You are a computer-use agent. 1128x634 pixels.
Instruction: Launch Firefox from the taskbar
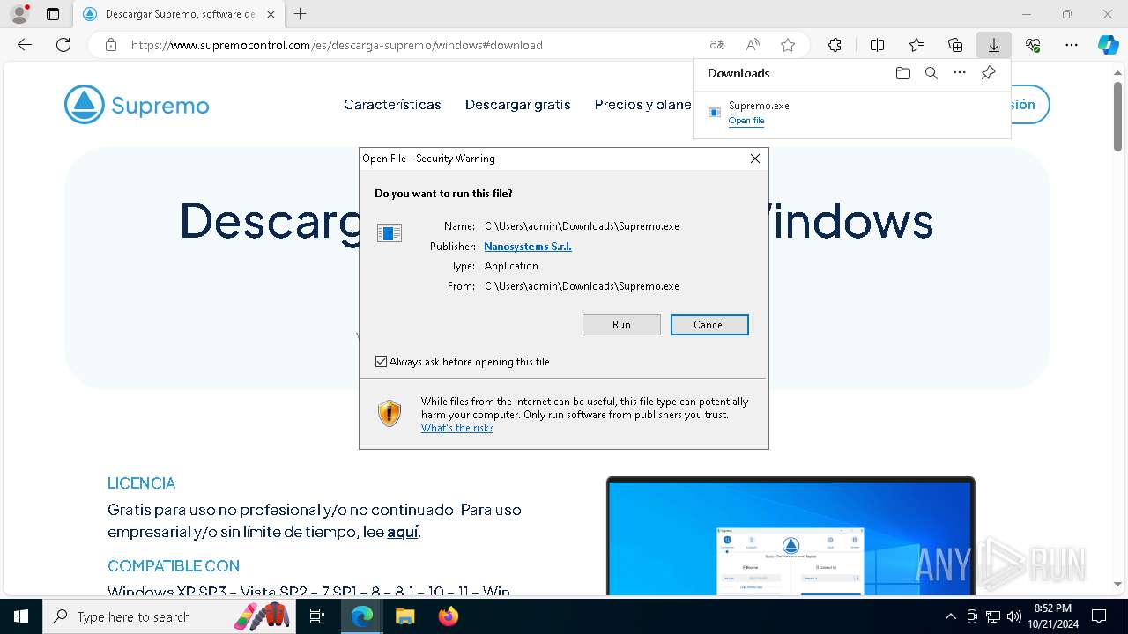(448, 616)
